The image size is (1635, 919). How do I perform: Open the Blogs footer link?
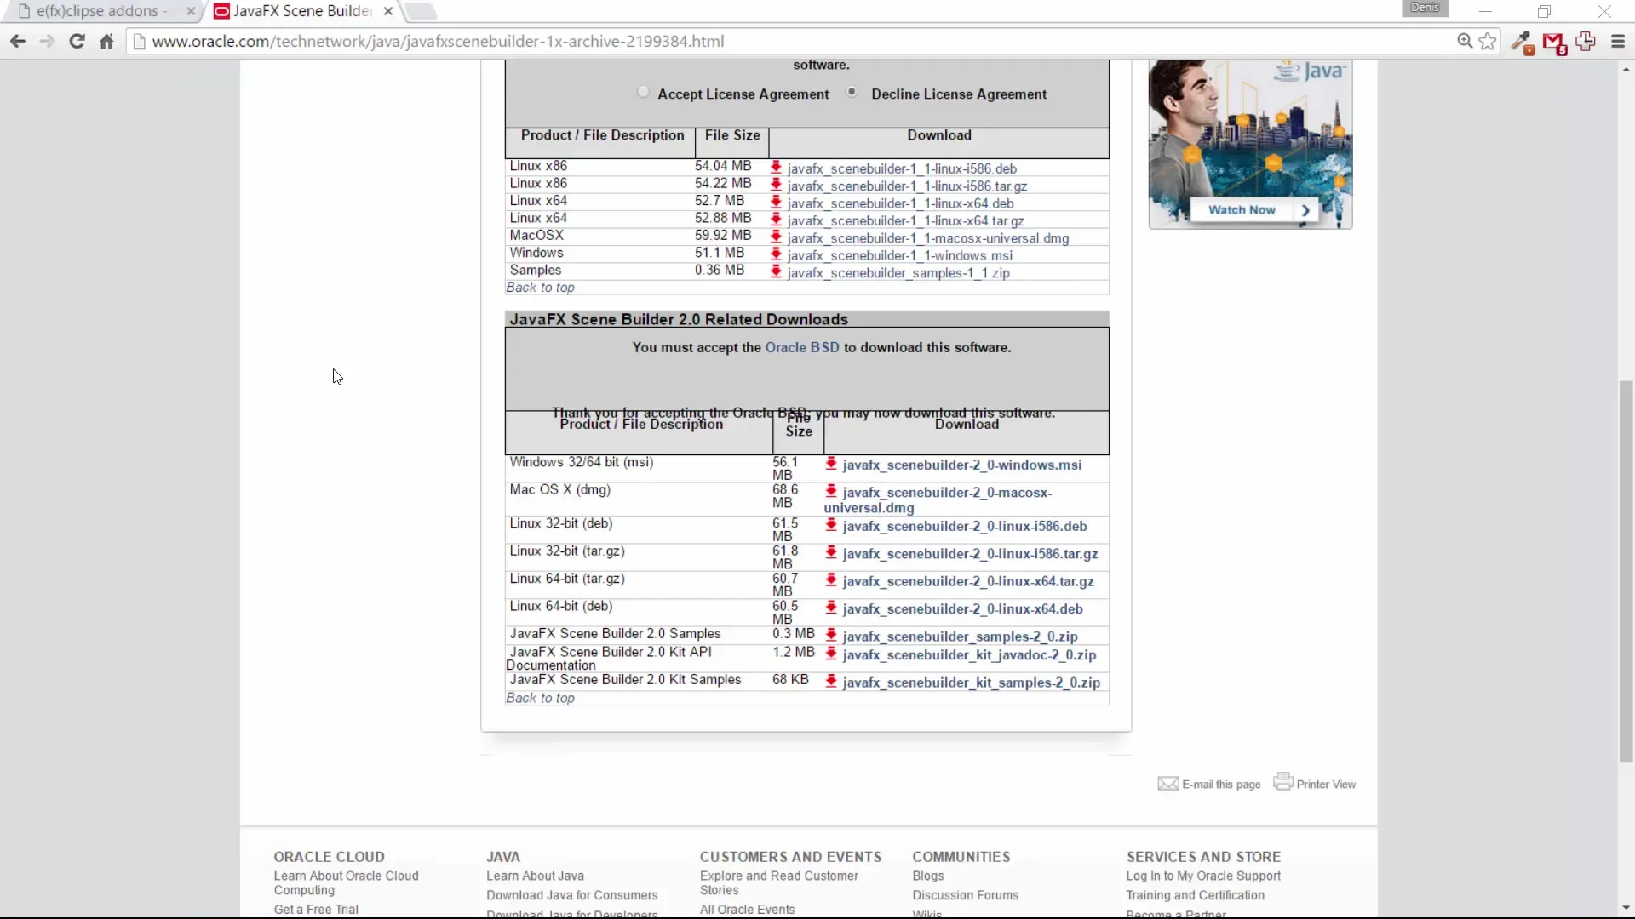[928, 876]
